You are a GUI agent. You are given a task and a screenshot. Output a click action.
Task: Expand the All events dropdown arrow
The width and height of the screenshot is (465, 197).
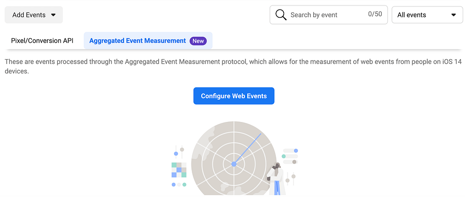453,15
